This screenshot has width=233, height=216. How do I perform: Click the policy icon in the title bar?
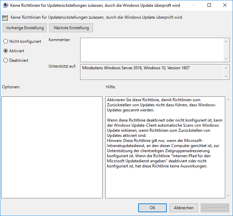[6, 5]
